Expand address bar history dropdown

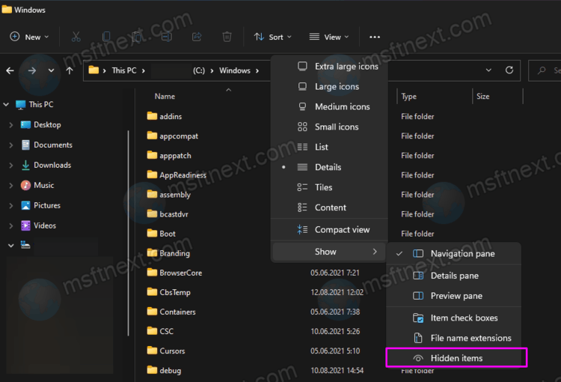coord(488,70)
